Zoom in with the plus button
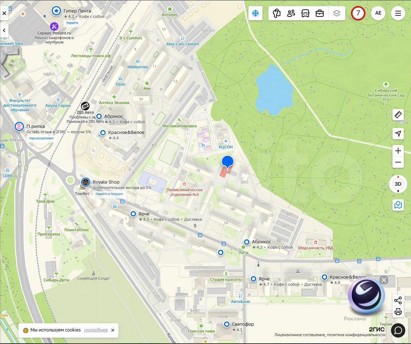This screenshot has height=344, width=411. coord(398,151)
